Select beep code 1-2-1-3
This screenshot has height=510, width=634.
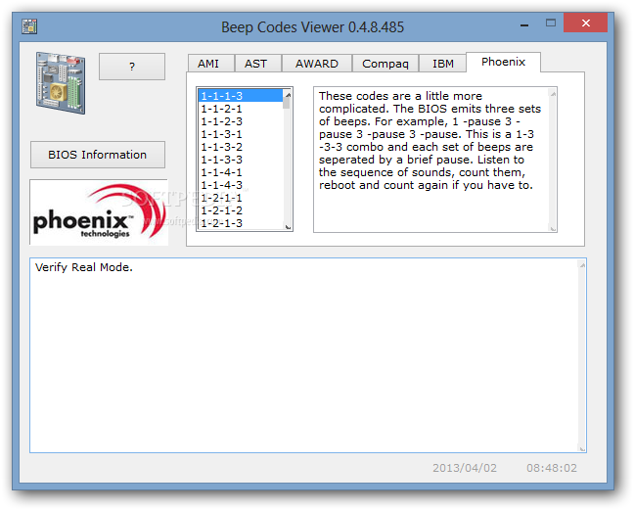241,223
